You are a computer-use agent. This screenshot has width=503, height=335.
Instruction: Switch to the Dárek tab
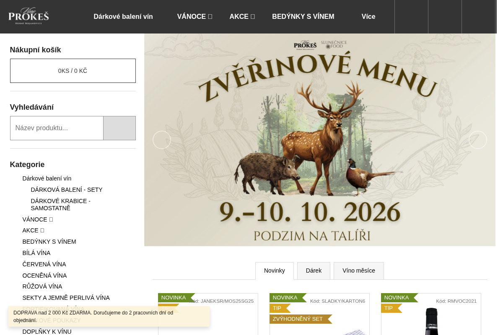314,271
